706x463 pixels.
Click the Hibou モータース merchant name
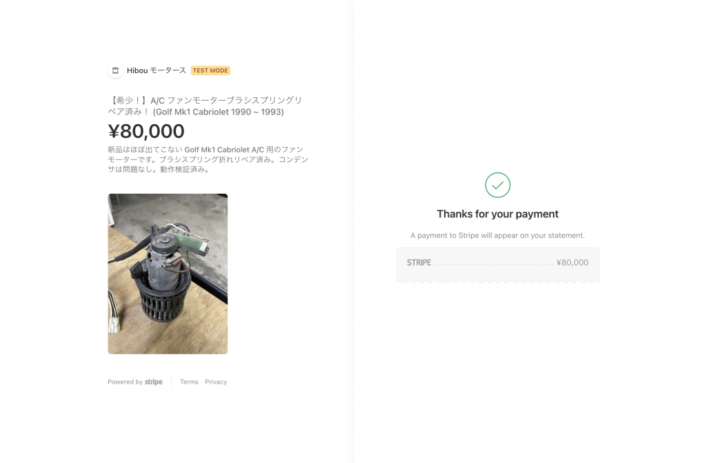157,70
